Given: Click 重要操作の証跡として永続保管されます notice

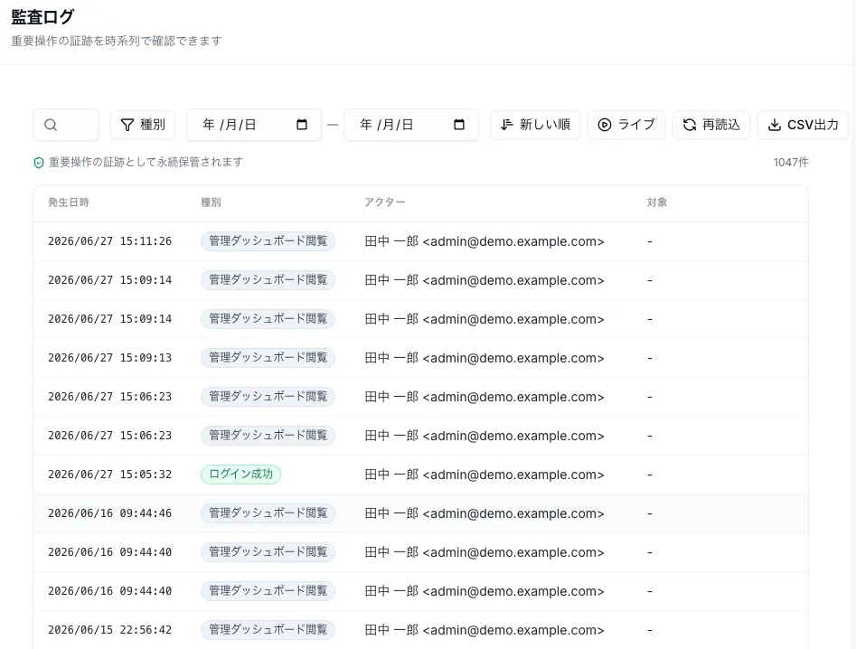Looking at the screenshot, I should tap(146, 162).
